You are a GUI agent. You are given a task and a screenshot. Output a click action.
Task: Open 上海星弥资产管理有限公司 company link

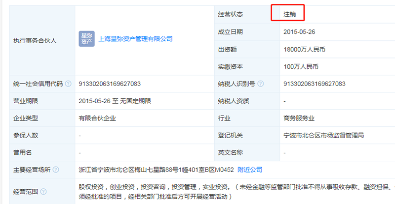136,39
